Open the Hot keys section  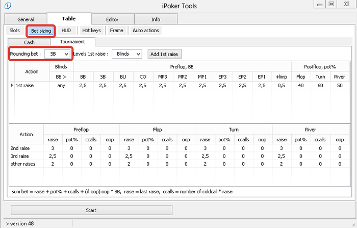(91, 30)
